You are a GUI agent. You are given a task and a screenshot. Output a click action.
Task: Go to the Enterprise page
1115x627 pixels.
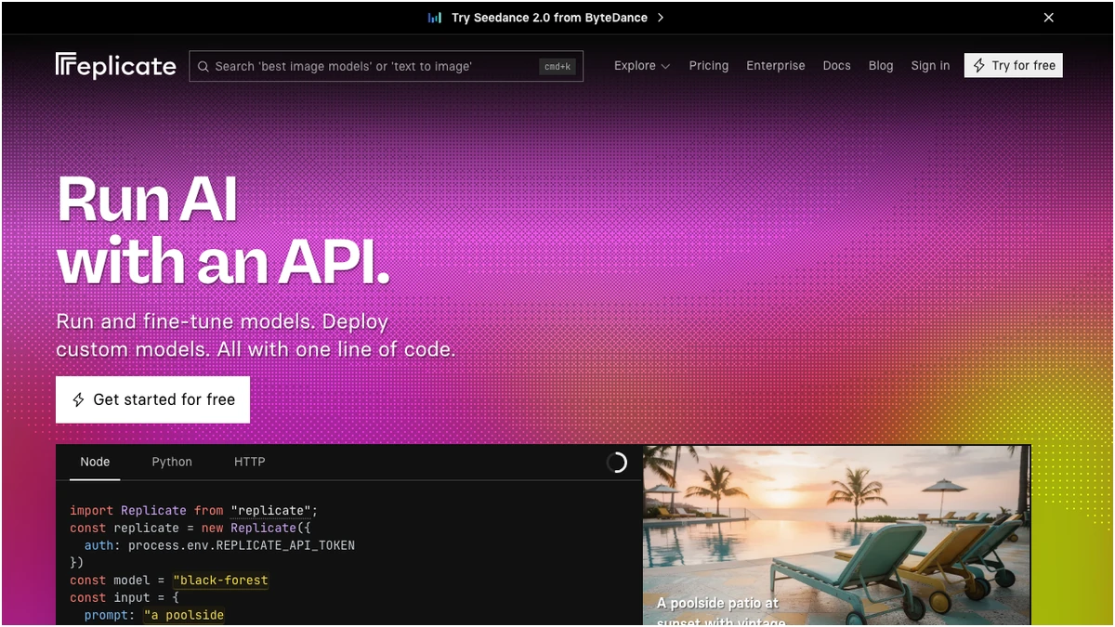pos(775,66)
